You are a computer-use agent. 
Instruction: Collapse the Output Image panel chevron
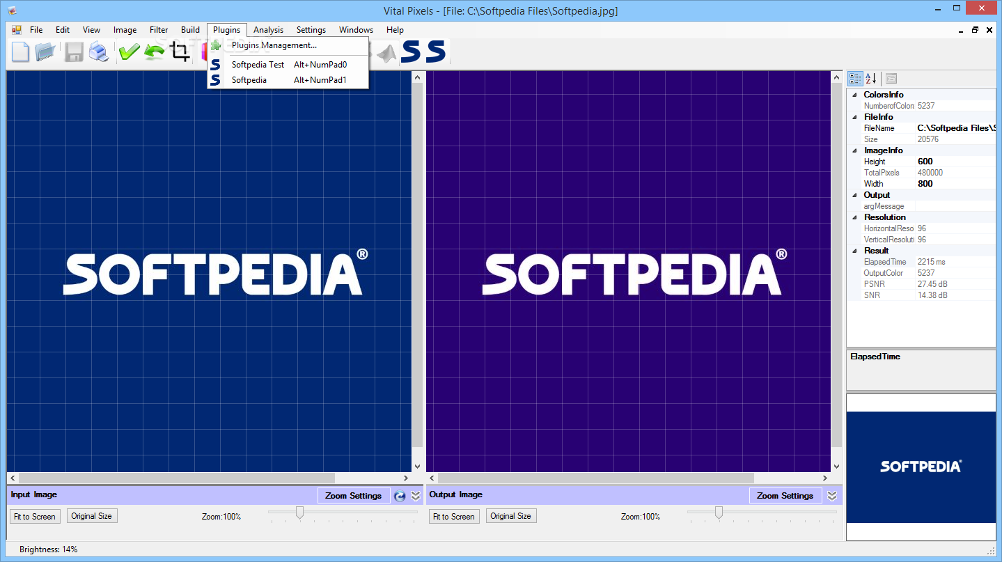coord(831,496)
